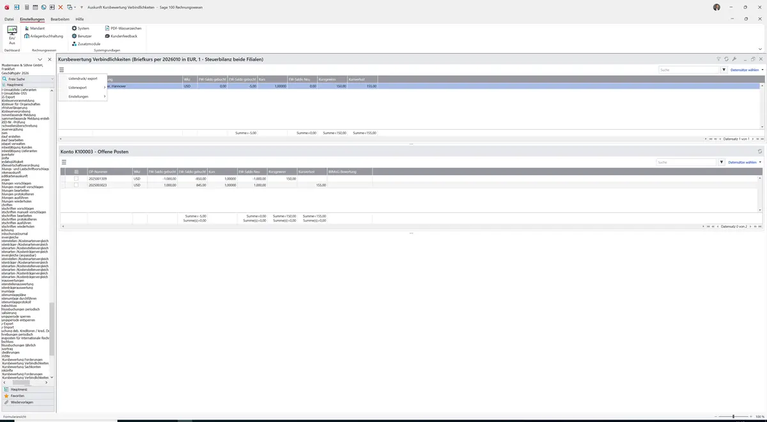Open the Freie Suche dropdown in navigation
This screenshot has height=422, width=767.
click(x=52, y=79)
